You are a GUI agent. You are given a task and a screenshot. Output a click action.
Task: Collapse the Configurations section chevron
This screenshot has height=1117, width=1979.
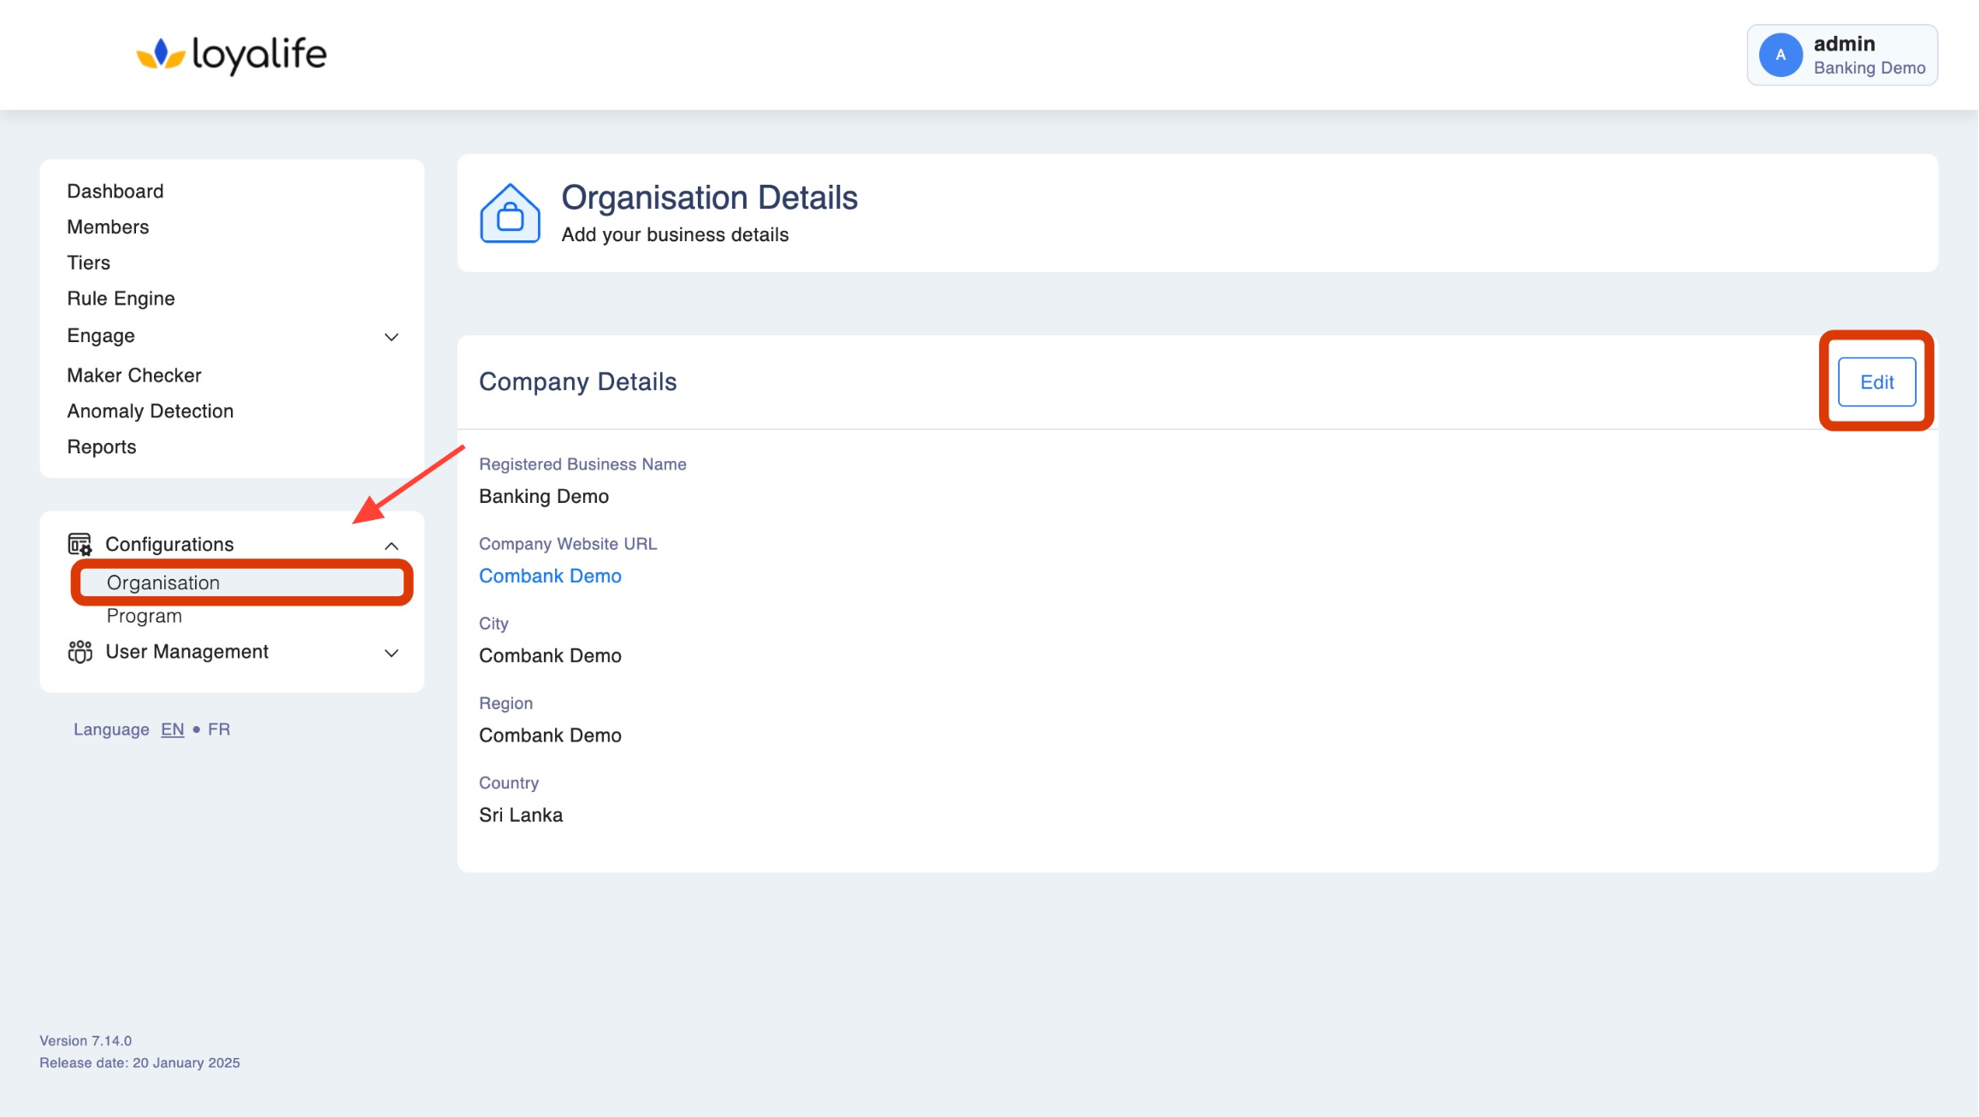point(391,546)
